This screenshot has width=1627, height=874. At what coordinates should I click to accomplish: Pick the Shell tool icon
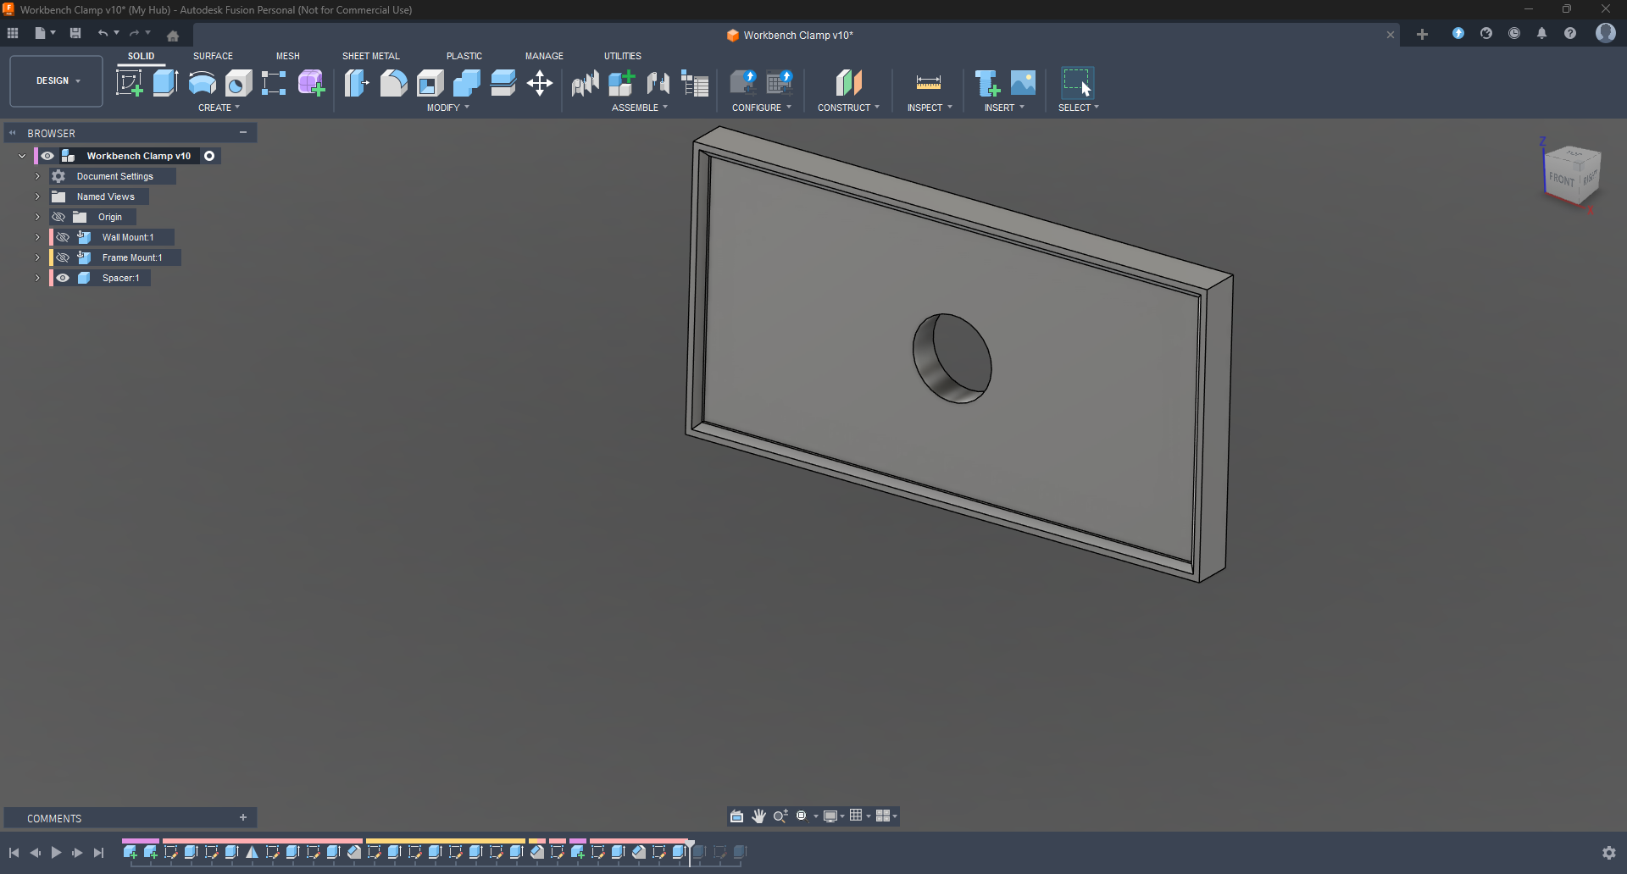[x=430, y=83]
